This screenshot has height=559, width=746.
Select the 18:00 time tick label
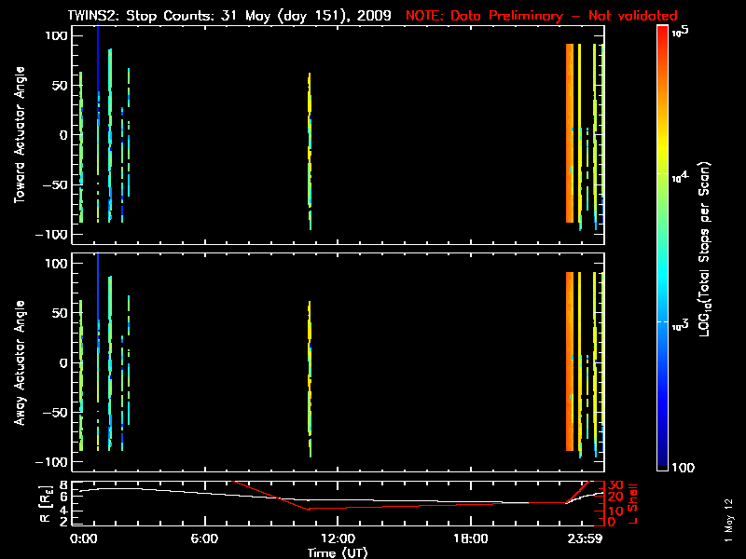point(470,539)
